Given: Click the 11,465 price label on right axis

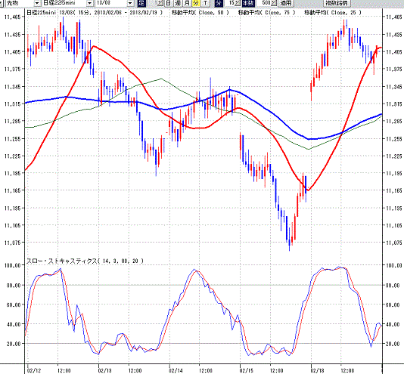Looking at the screenshot, I should [393, 17].
